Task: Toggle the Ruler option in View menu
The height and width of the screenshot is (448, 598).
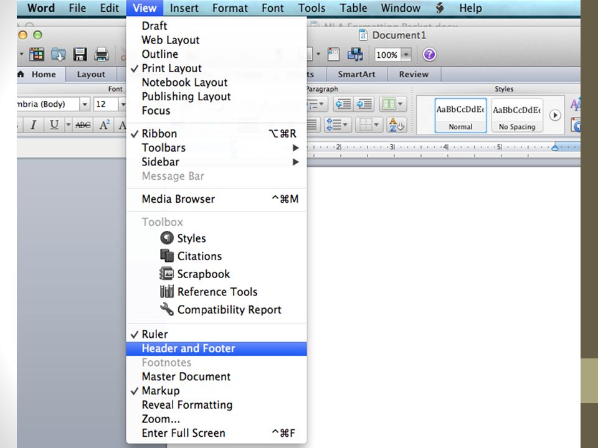Action: tap(216, 334)
